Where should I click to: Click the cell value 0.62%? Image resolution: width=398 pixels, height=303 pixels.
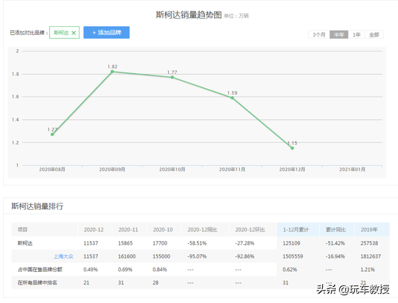coord(290,269)
